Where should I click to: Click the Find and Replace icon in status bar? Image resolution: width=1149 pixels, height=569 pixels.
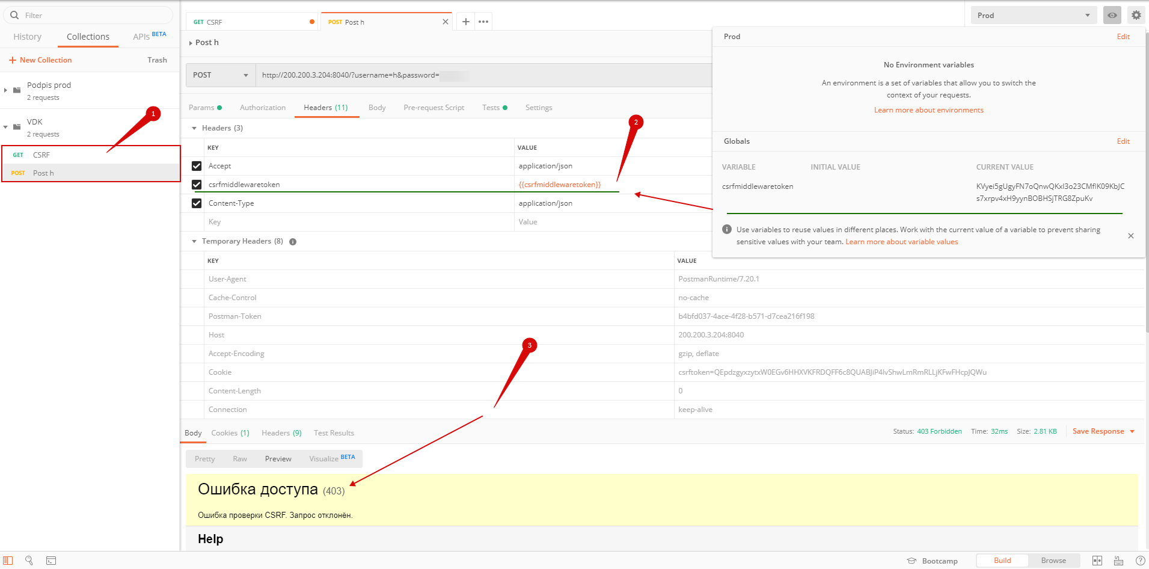(29, 561)
